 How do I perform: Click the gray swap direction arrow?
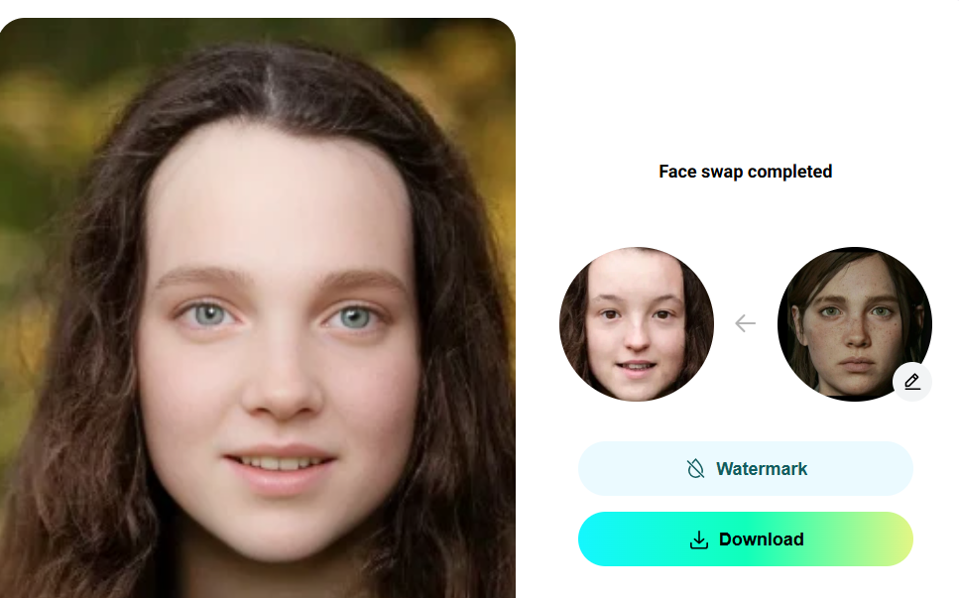click(x=745, y=323)
